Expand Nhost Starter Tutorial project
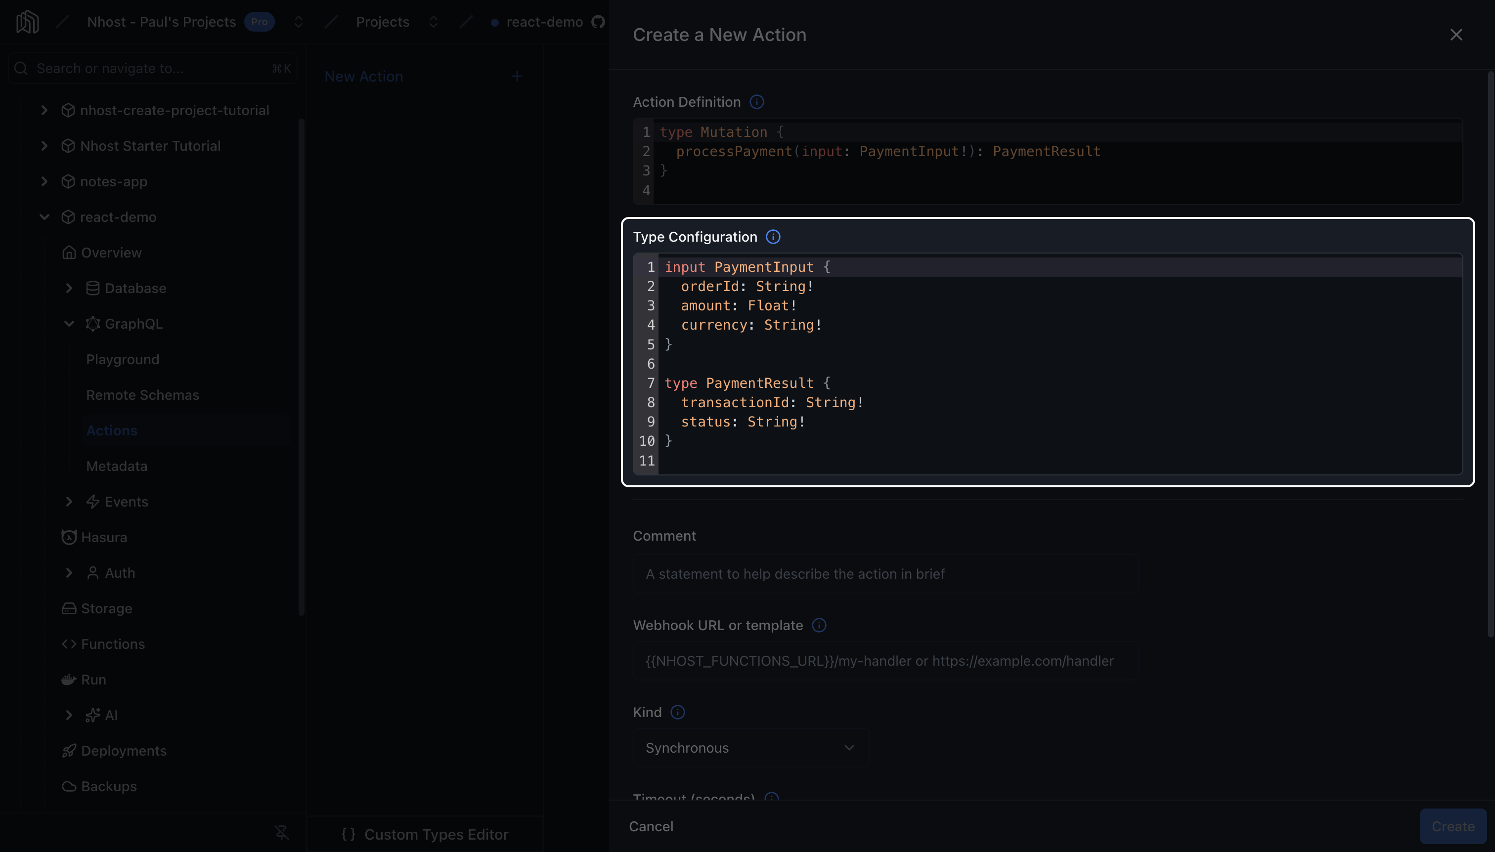1495x852 pixels. 44,146
